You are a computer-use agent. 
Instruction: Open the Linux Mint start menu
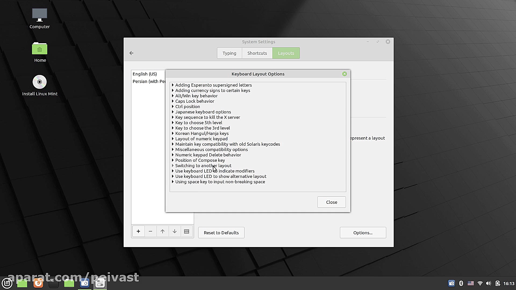tap(7, 283)
